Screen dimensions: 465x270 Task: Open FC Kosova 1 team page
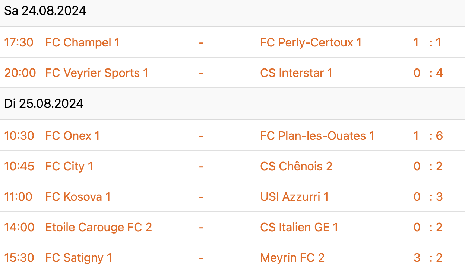[x=78, y=197]
